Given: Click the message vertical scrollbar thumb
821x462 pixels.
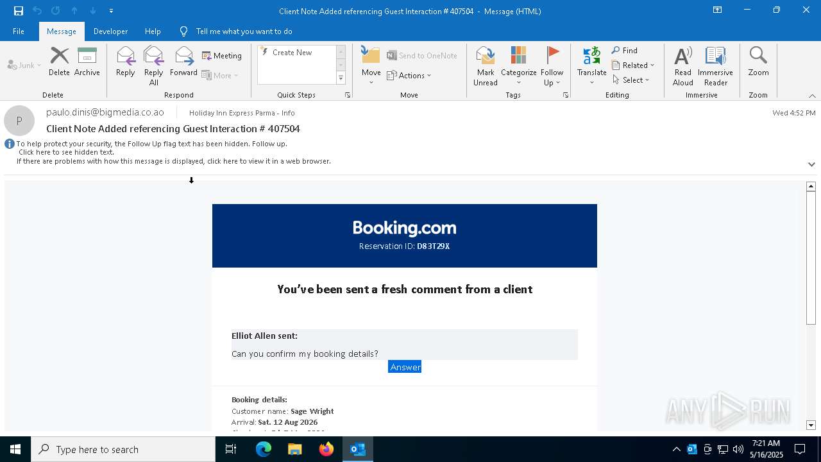Looking at the screenshot, I should (x=811, y=258).
